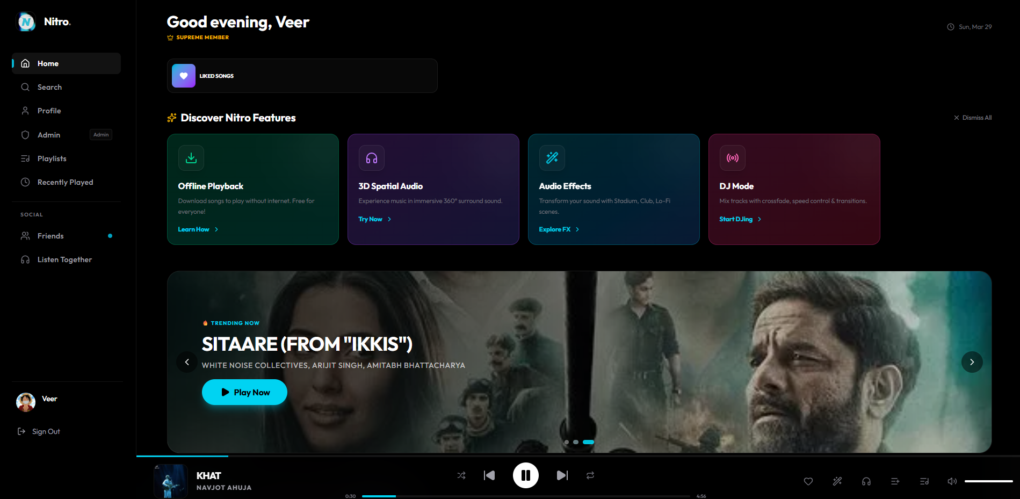
Task: Toggle shuffle in the player bar
Action: tap(461, 475)
